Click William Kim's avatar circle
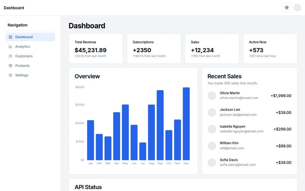The height and width of the screenshot is (191, 305). click(212, 145)
